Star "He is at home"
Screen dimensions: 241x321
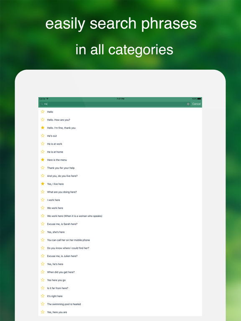[x=43, y=151]
